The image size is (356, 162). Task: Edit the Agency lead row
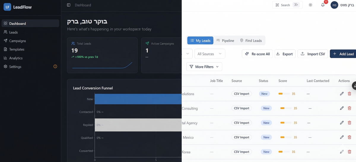point(342,123)
